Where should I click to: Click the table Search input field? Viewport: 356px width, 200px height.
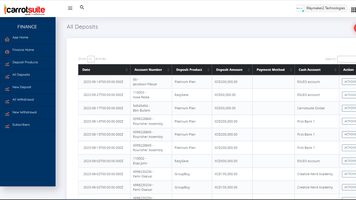click(346, 59)
